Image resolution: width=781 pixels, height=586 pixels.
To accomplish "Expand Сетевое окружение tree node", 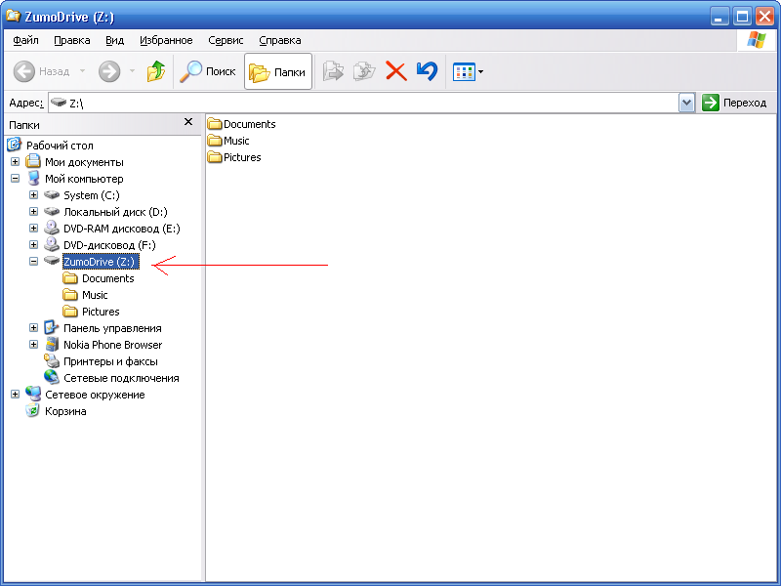I will click(15, 395).
